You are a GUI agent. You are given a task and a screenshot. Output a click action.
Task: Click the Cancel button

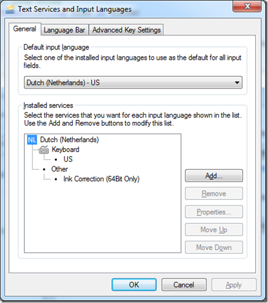(x=184, y=285)
